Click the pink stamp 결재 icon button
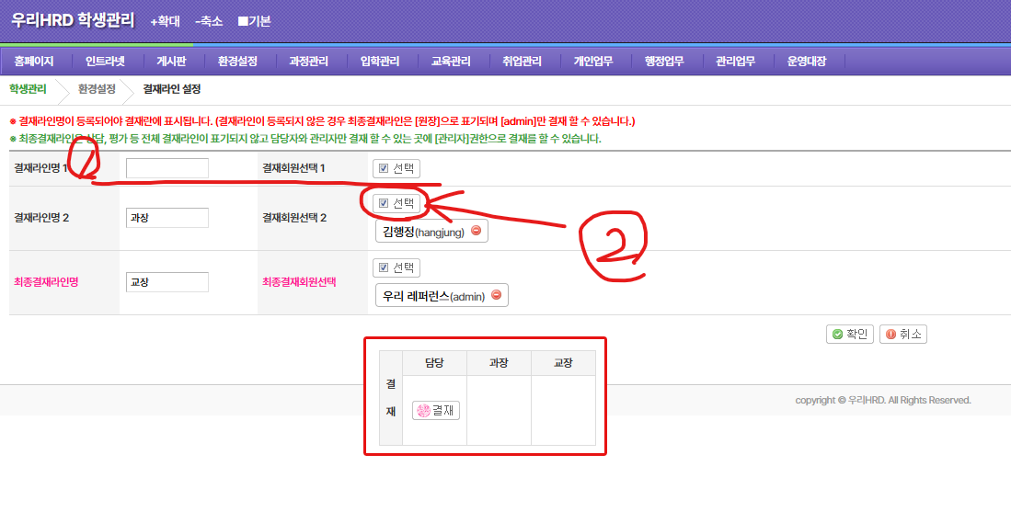This screenshot has height=523, width=1011. coord(436,411)
